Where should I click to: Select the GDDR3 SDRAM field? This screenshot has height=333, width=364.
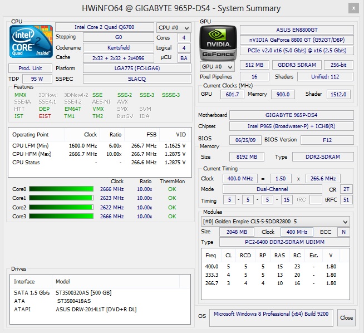(x=297, y=65)
